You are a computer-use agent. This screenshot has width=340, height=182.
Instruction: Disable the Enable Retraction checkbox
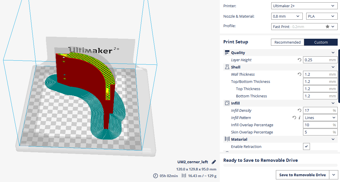306,146
